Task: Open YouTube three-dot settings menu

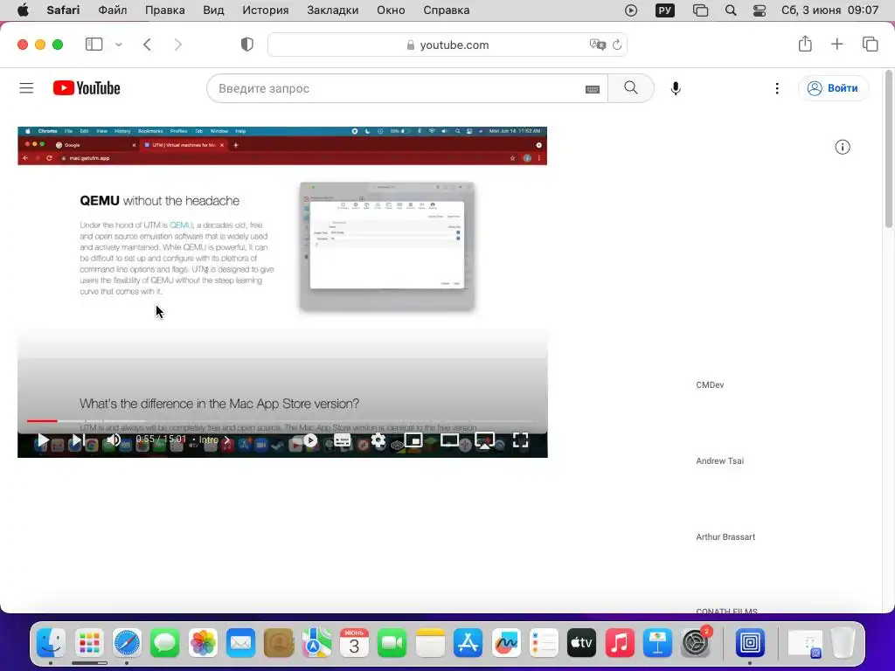Action: coord(777,88)
